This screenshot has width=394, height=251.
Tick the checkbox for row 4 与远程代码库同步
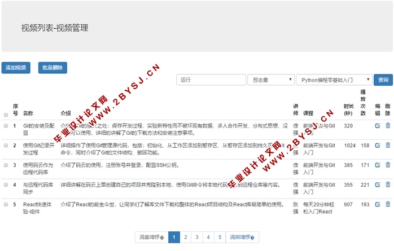6,185
